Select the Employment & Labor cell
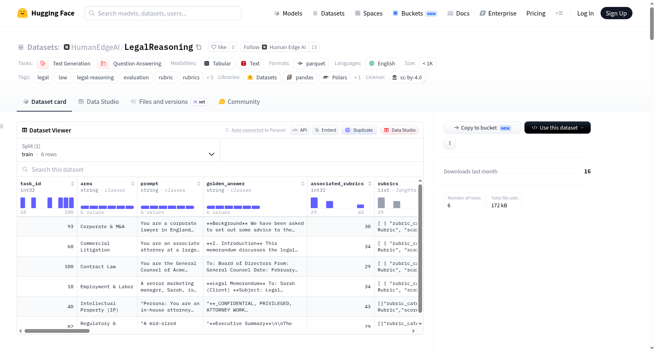655x352 pixels. tap(107, 287)
